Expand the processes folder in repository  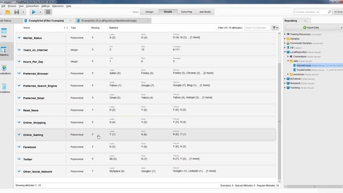coord(288,75)
